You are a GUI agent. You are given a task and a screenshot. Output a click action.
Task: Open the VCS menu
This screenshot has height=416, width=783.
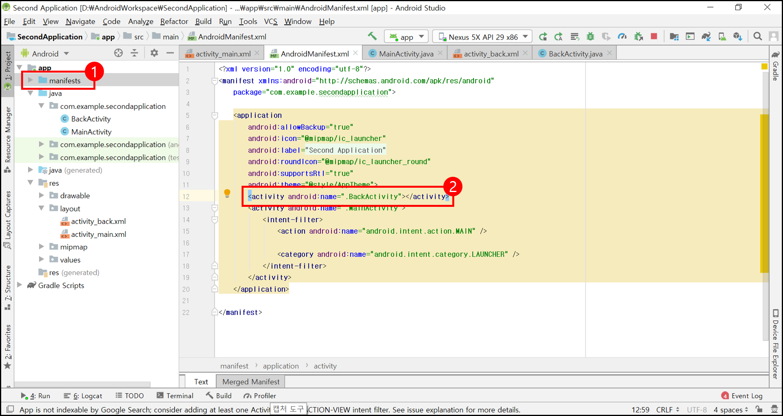(271, 21)
